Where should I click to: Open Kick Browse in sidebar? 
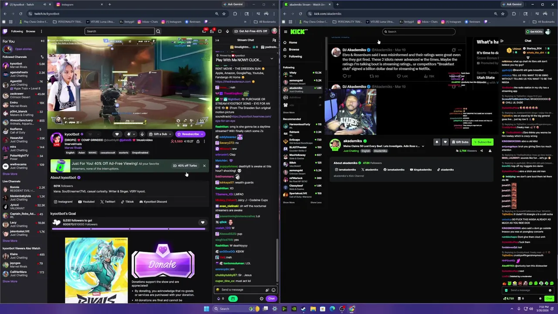pyautogui.click(x=294, y=50)
